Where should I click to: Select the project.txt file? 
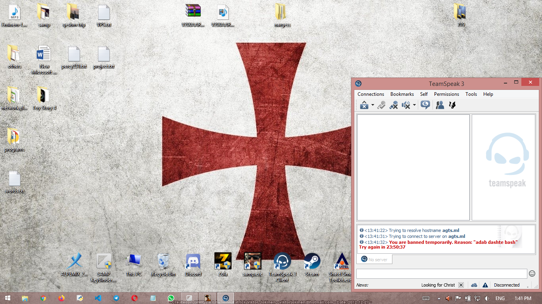(x=104, y=57)
